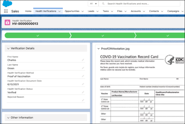Collapse the ProofOfAttestation.jpg file section
This screenshot has height=124, width=185.
99,49
